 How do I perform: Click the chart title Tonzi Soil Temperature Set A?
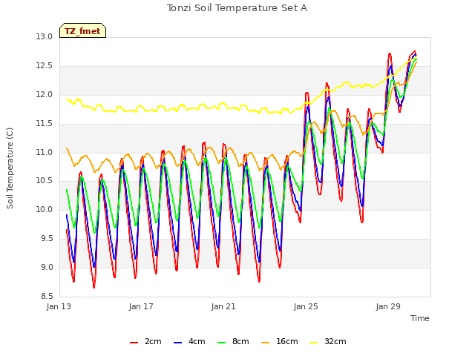coord(237,8)
